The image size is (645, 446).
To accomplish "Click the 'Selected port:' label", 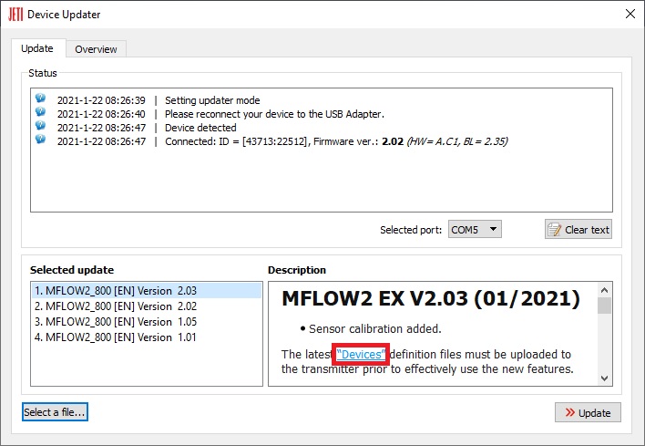I will (411, 230).
